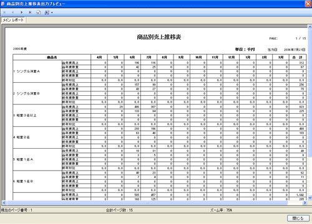Click the vertical scrollbar down arrow
The width and height of the screenshot is (312, 224).
pyautogui.click(x=310, y=198)
